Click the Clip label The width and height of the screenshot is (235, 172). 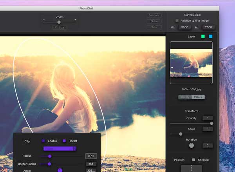(27, 141)
